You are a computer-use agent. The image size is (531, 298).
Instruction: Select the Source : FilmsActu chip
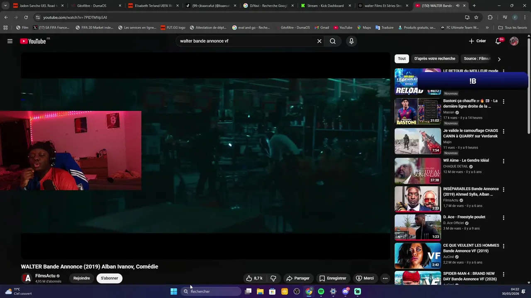477,58
